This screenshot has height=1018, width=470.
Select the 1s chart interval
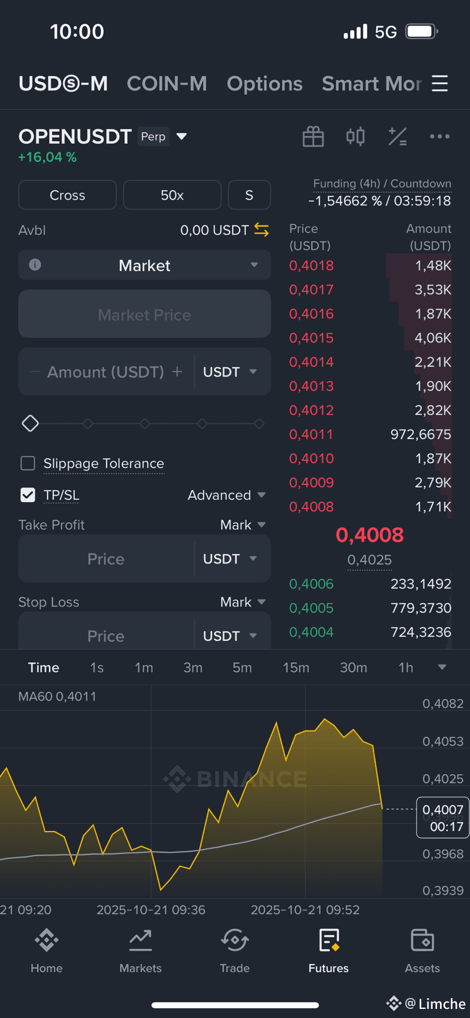(96, 667)
